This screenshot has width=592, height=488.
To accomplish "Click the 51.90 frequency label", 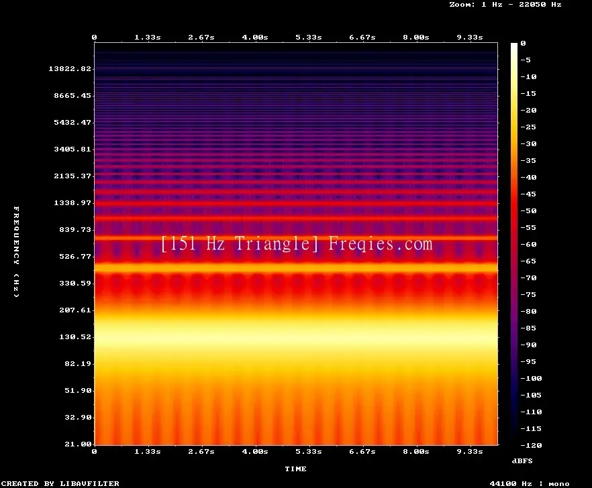I will (78, 390).
